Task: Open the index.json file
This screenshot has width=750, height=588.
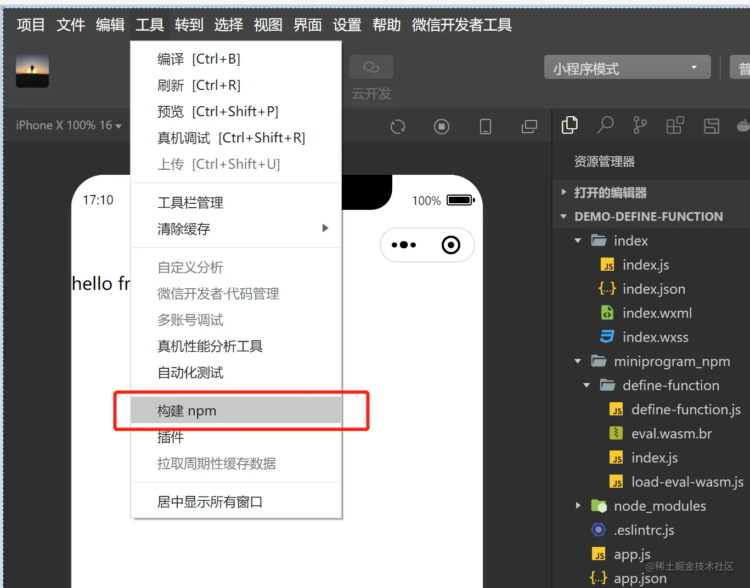Action: coord(651,289)
